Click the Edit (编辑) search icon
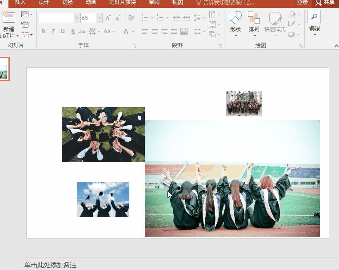 (314, 17)
